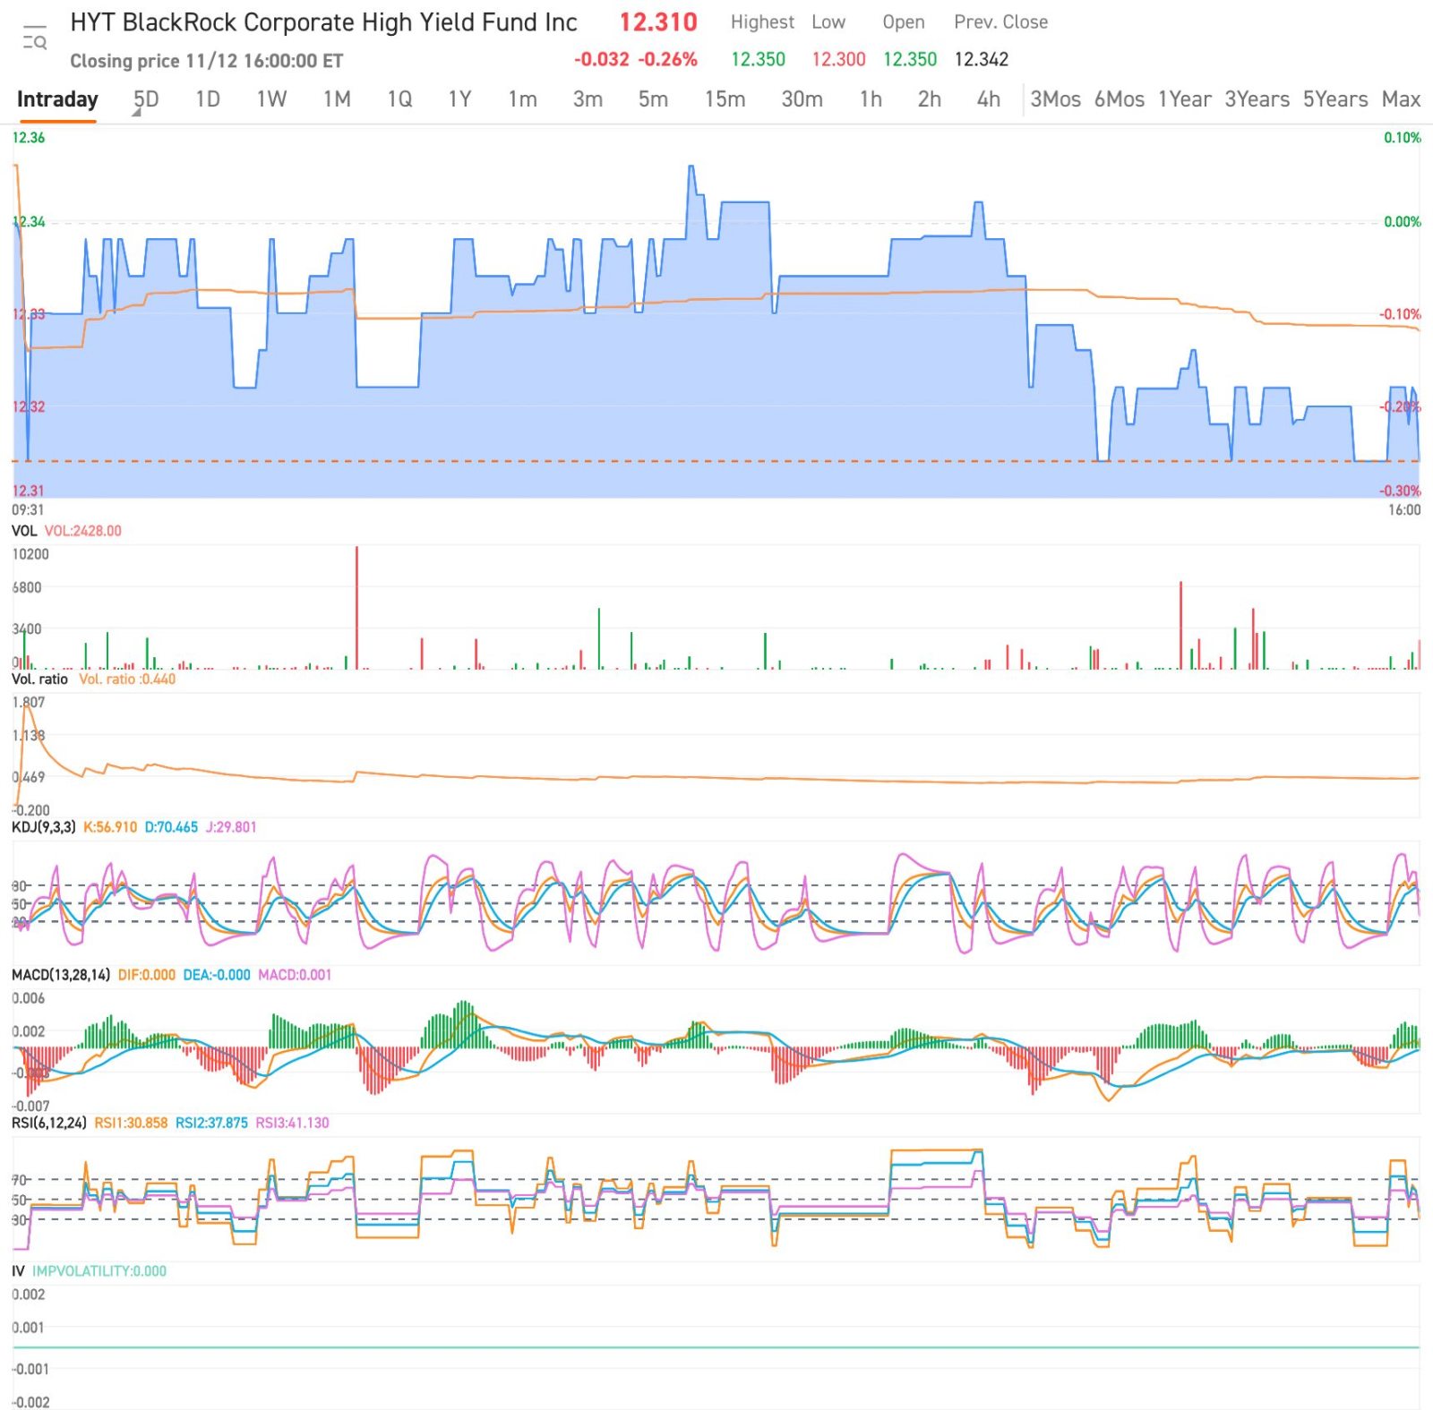Viewport: 1433px width, 1410px height.
Task: Click the Low value 12.300
Action: pyautogui.click(x=838, y=60)
